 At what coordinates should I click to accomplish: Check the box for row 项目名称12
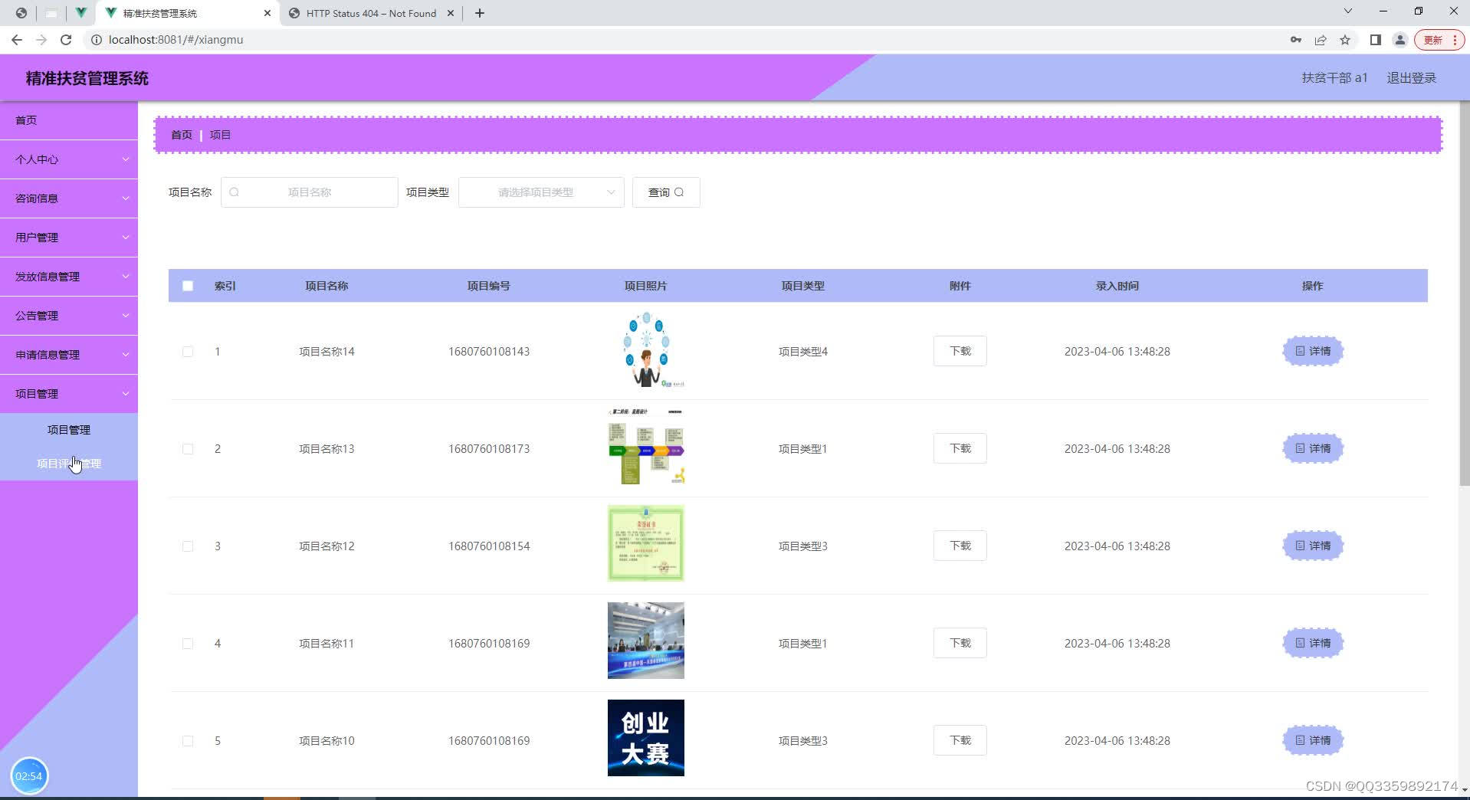click(x=188, y=546)
